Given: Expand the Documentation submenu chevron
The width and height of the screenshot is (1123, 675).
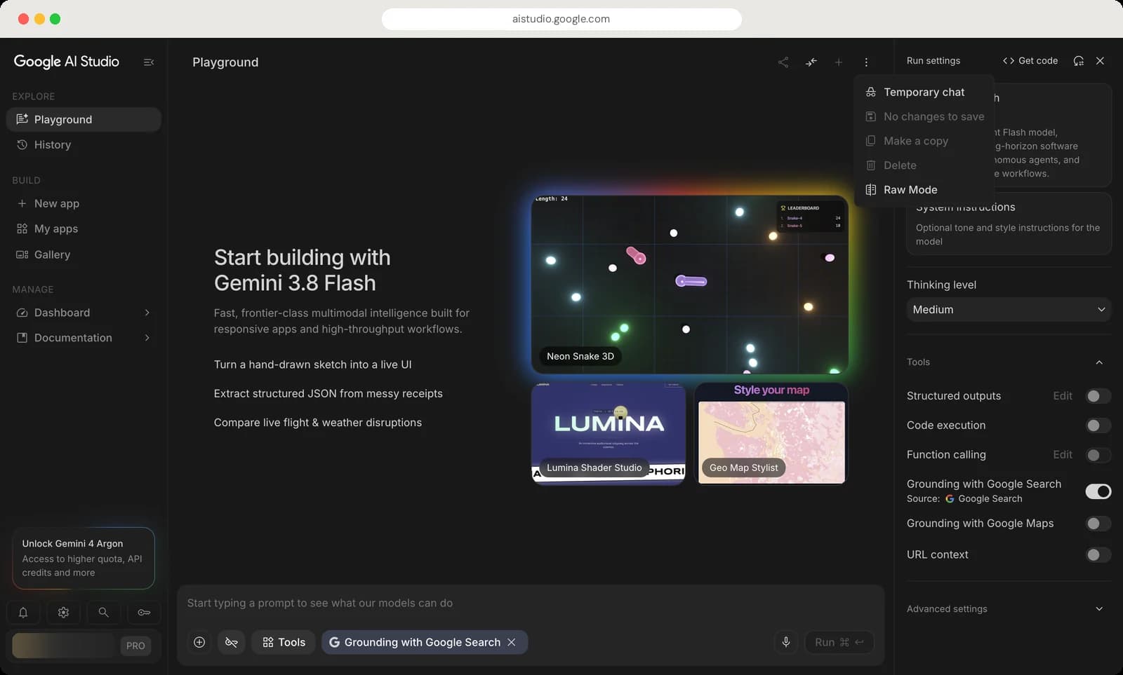Looking at the screenshot, I should click(147, 338).
